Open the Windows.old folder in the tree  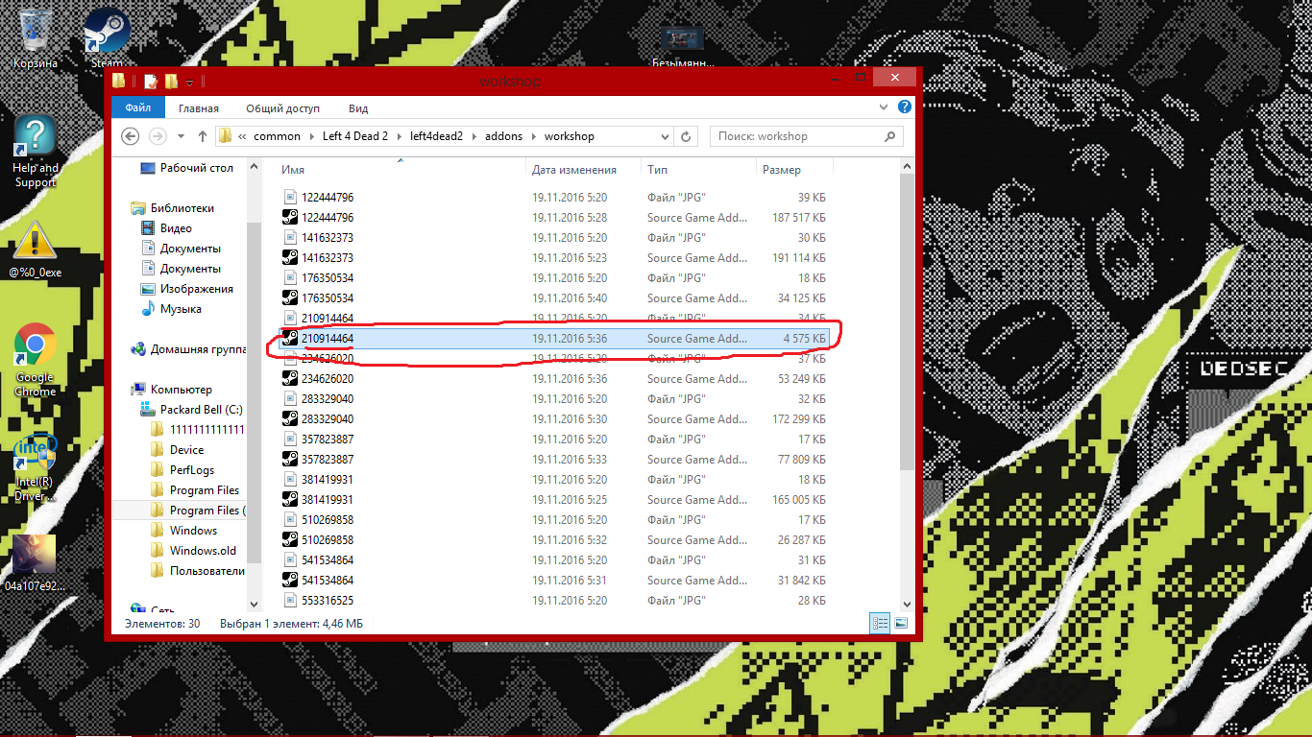click(x=203, y=551)
